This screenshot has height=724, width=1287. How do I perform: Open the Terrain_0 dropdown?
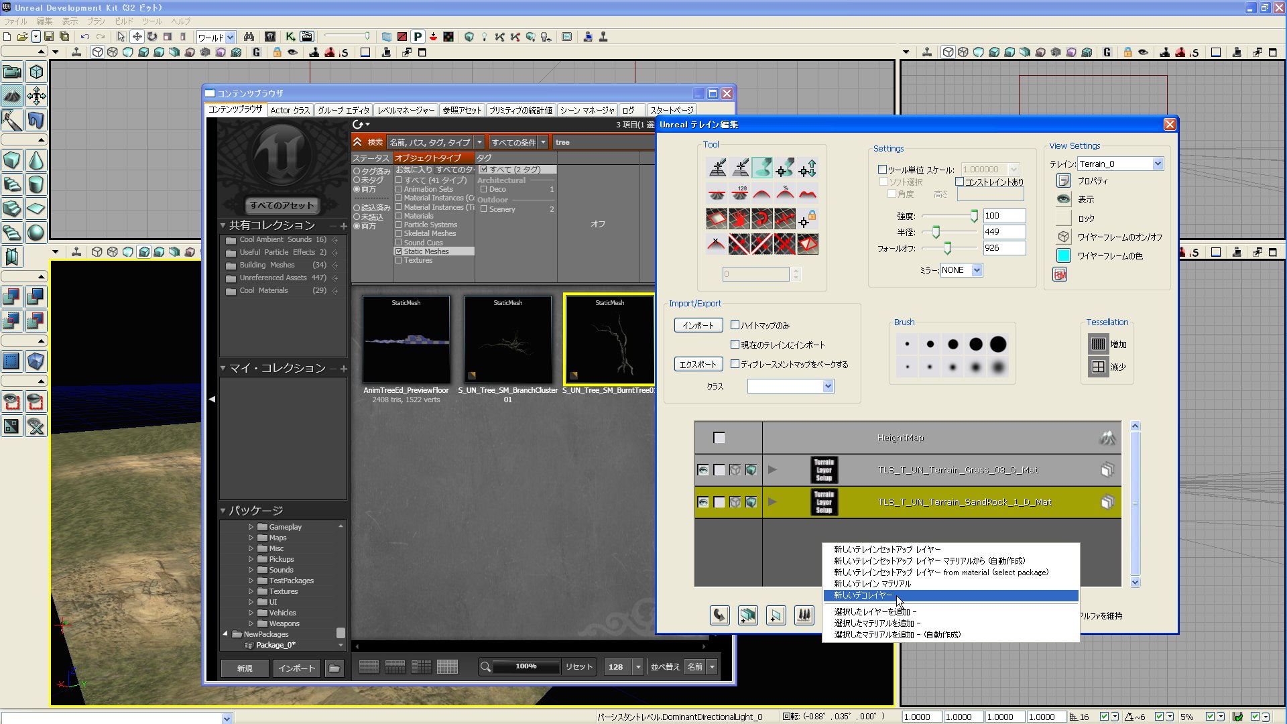tap(1158, 164)
